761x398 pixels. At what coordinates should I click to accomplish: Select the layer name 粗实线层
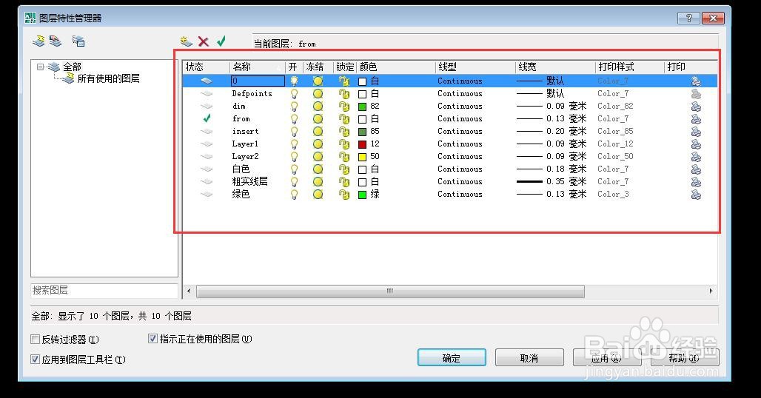(x=250, y=182)
